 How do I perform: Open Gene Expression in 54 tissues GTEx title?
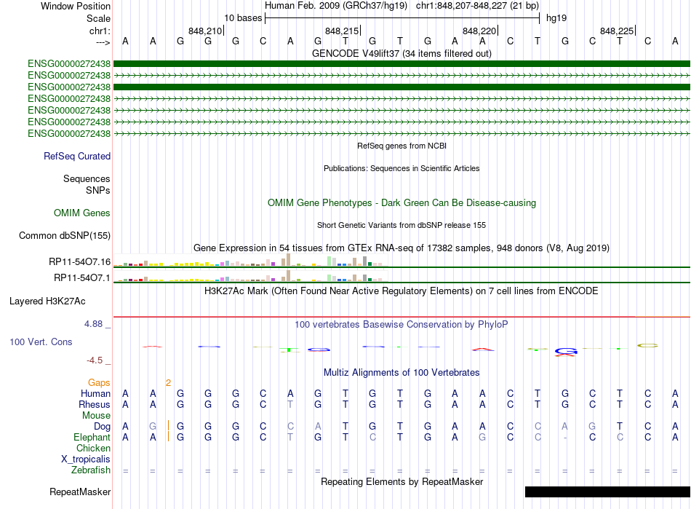point(402,248)
